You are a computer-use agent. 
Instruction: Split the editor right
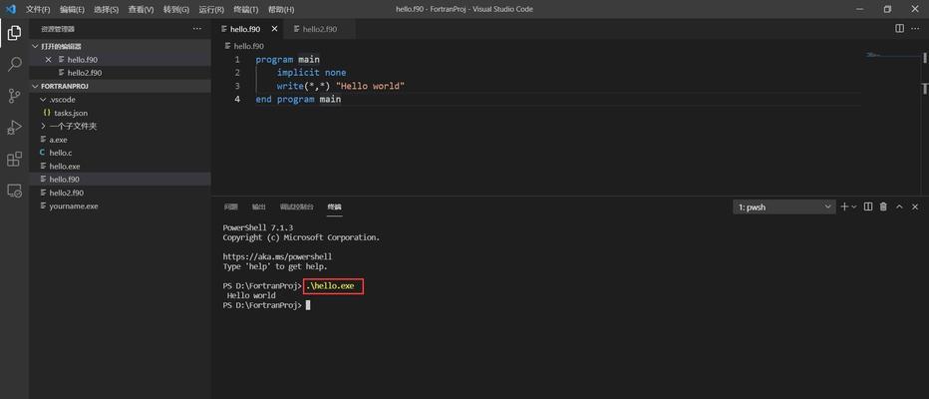click(899, 29)
